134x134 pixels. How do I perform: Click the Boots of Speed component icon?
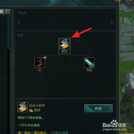40,63
